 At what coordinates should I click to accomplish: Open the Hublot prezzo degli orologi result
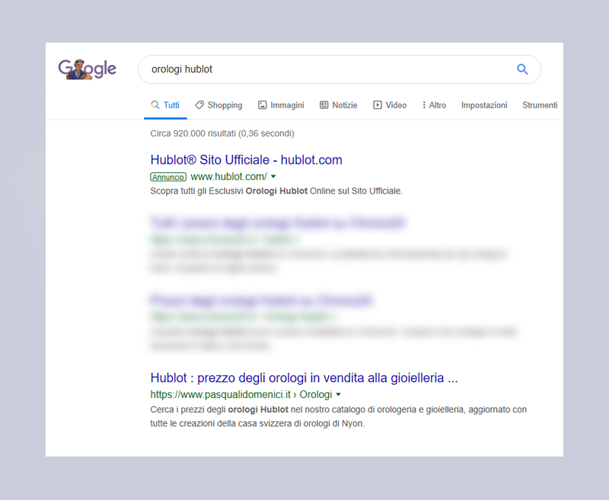304,377
